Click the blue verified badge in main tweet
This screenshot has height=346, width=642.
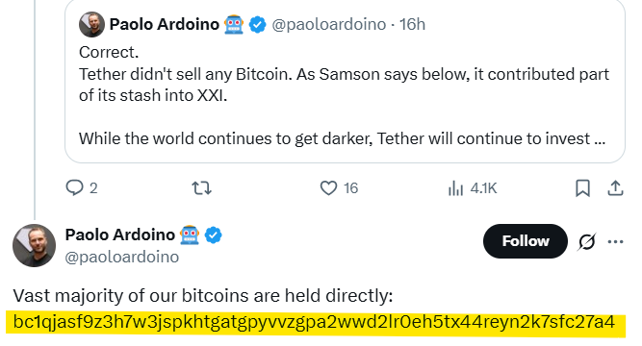(213, 235)
